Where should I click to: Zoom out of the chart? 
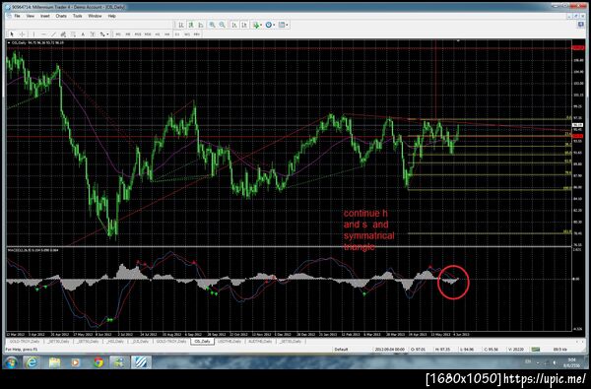222,25
